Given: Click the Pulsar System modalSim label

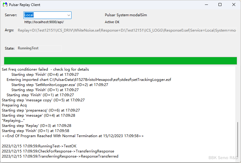Looking at the screenshot, I should [x=126, y=15].
